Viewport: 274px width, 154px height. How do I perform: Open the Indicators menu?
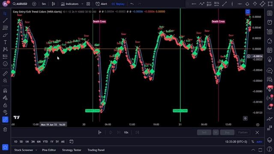pos(69,4)
